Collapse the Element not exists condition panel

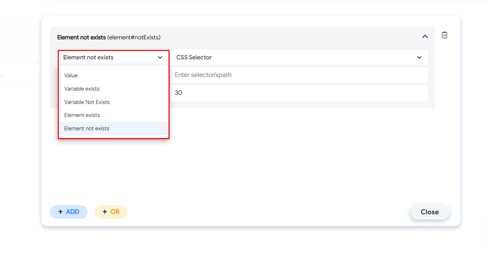(425, 37)
